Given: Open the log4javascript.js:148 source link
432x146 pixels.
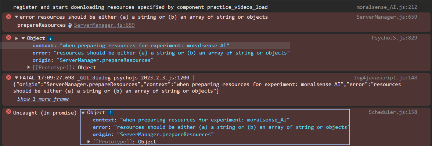Looking at the screenshot, I should pos(385,78).
